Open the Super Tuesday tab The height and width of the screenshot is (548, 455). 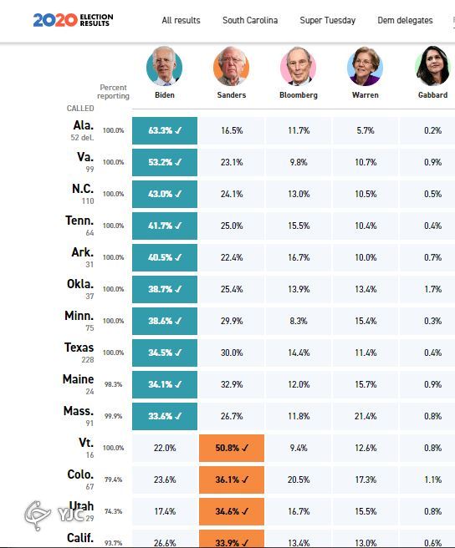click(328, 20)
